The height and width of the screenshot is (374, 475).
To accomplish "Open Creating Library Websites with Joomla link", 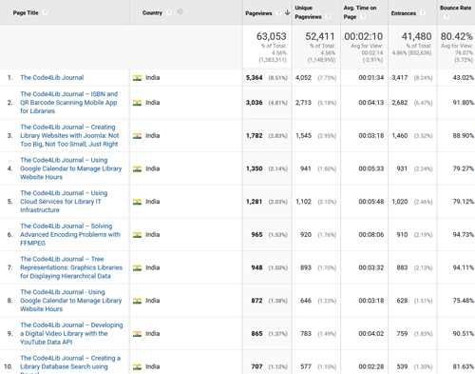I will (x=69, y=135).
